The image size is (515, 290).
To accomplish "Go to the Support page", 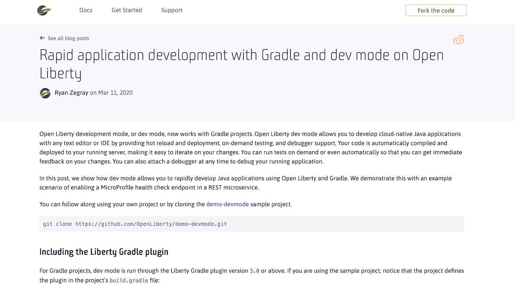I will pyautogui.click(x=172, y=10).
